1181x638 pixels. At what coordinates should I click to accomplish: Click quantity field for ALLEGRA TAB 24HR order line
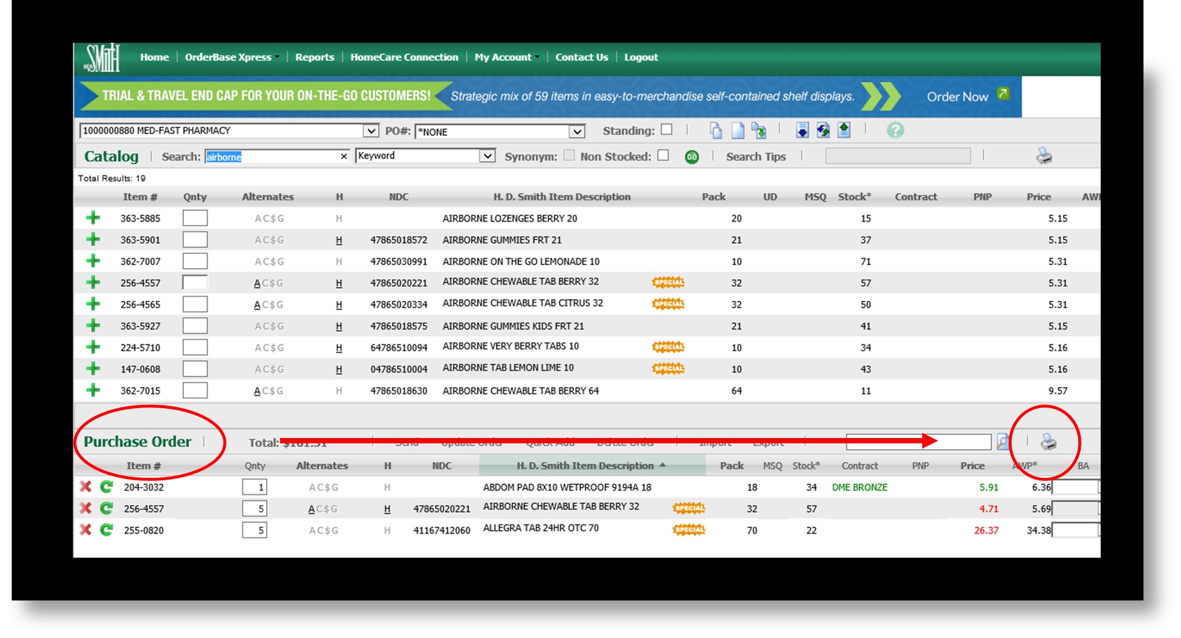(254, 530)
